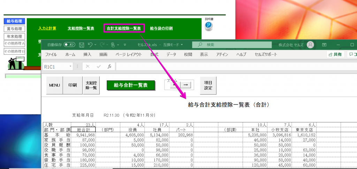Click the user account avatar icon
The width and height of the screenshot is (357, 169).
[310, 45]
